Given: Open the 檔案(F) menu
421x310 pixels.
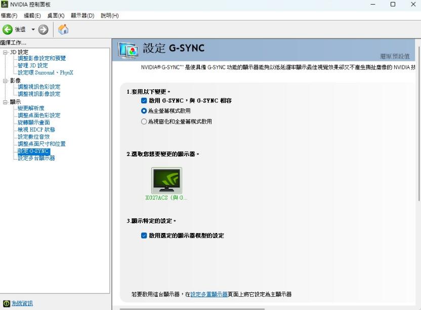Looking at the screenshot, I should 9,16.
